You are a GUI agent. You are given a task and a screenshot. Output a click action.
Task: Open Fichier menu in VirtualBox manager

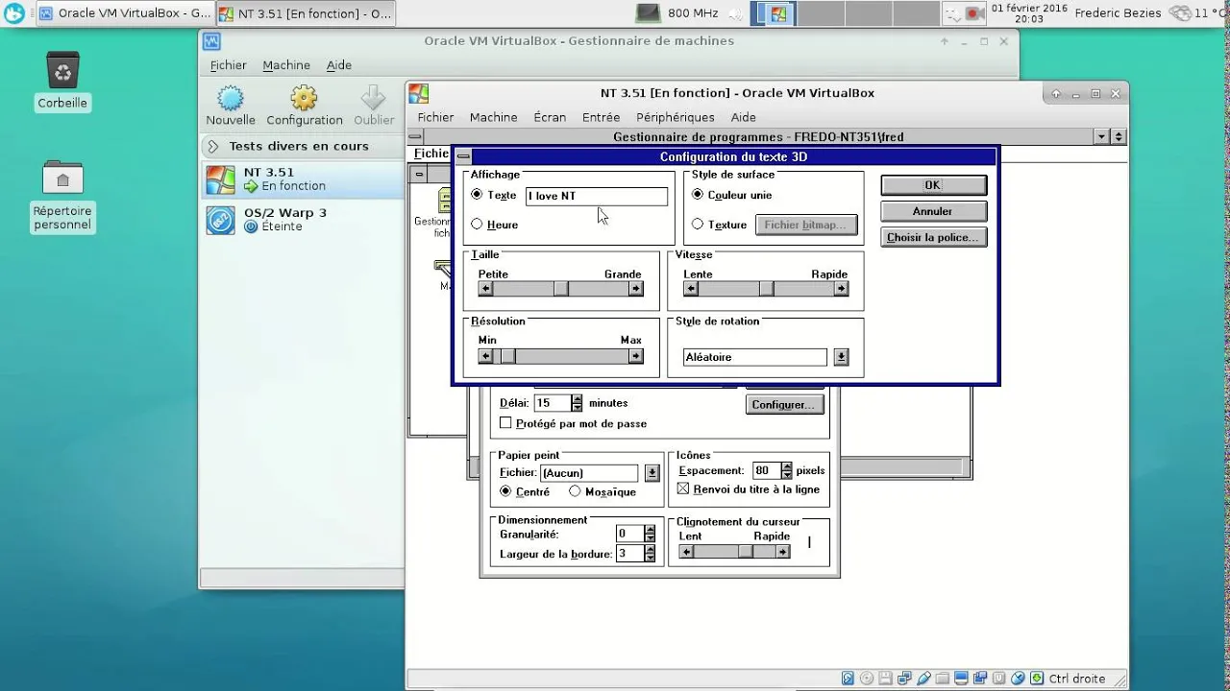[228, 65]
